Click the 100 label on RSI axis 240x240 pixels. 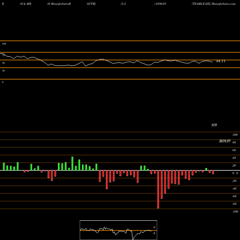click(x=4, y=44)
